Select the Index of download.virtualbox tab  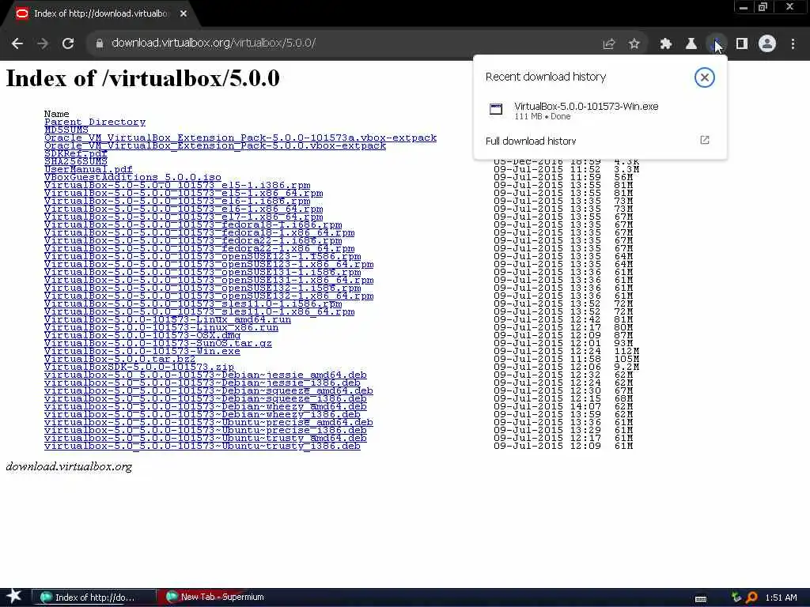point(100,14)
